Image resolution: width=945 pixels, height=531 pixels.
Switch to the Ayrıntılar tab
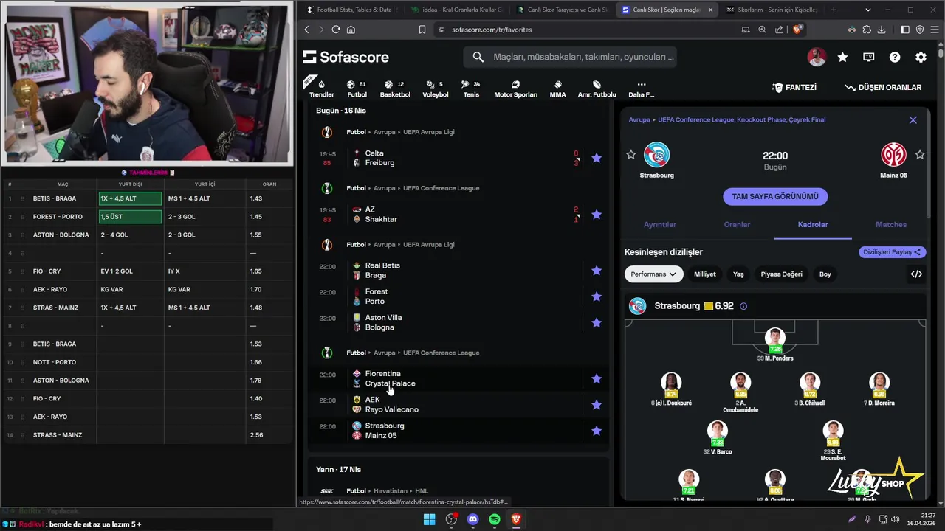[660, 224]
